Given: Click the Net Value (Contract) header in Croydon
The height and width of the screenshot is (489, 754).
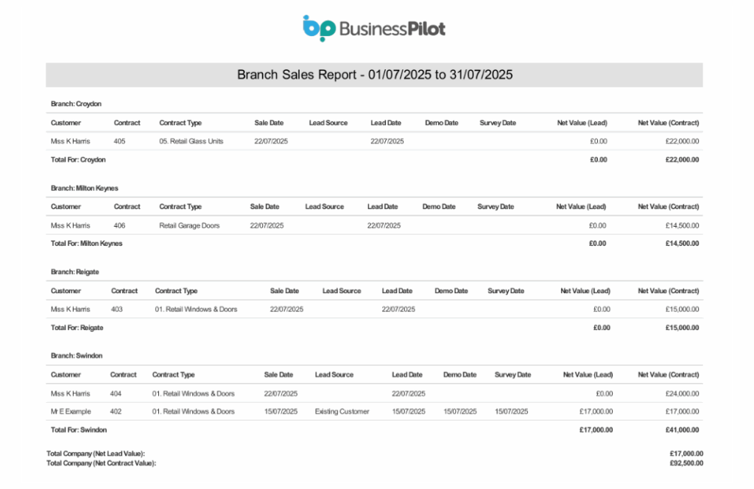Looking at the screenshot, I should (669, 123).
